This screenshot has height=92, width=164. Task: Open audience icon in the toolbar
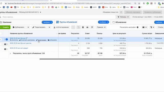click(x=87, y=27)
